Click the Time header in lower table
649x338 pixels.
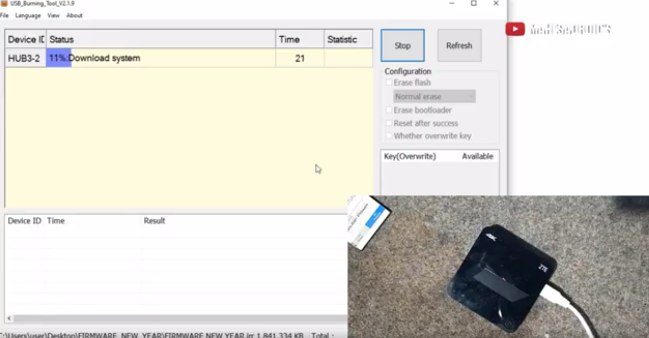point(56,221)
